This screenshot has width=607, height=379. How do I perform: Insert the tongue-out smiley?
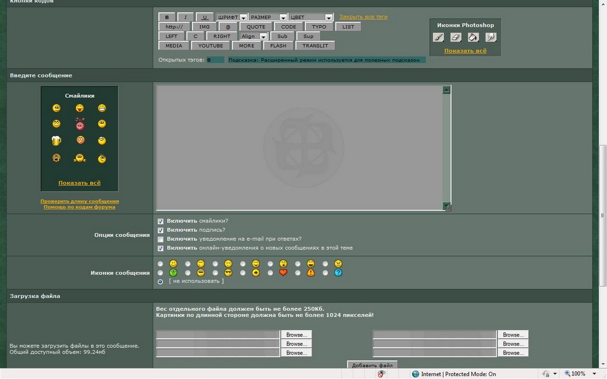click(x=79, y=108)
